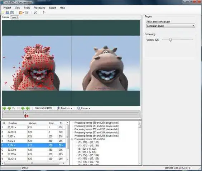Screen dimensions: 202x171
Task: Select the '(5; 132) -> (5; 132)' vector entry
Action: 87,149
